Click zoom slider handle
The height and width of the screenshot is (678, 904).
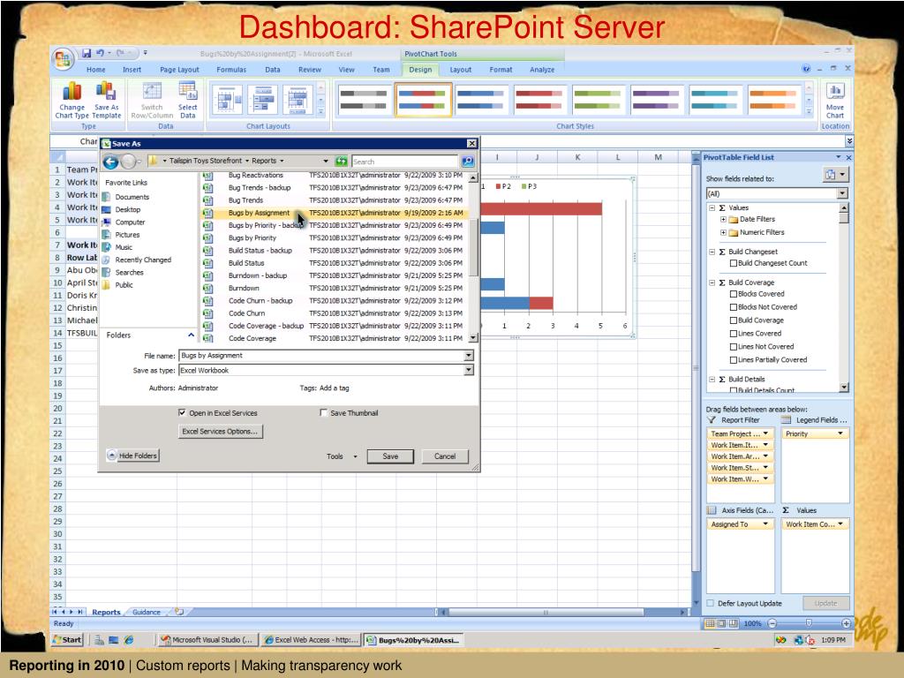[809, 623]
